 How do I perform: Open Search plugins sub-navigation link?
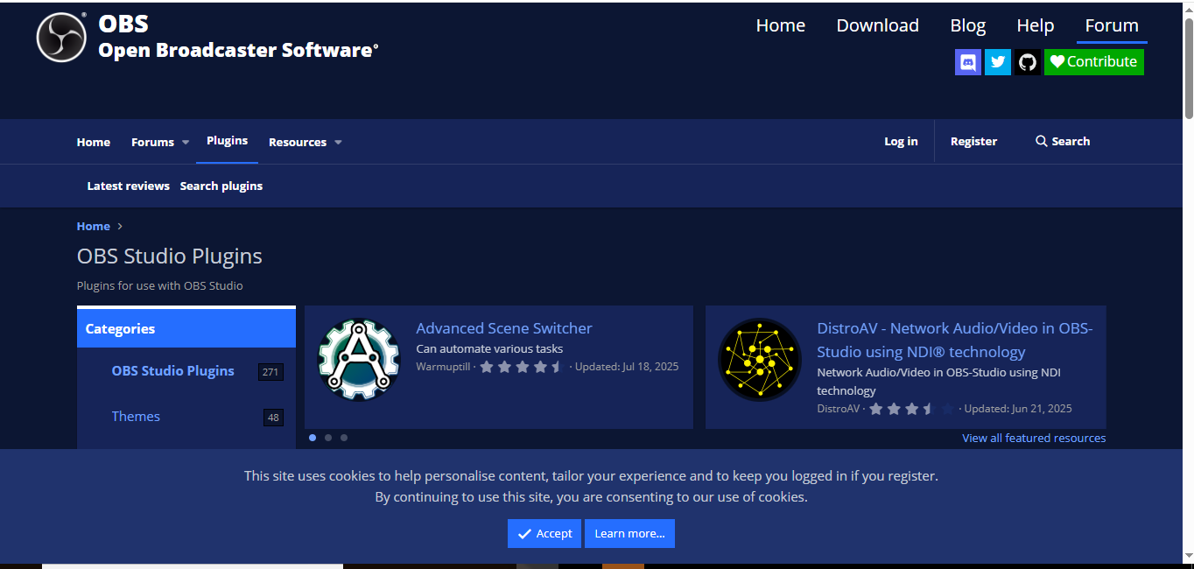click(221, 186)
